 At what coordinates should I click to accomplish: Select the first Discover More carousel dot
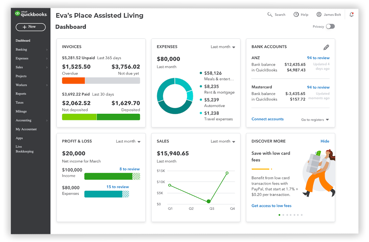(279, 215)
